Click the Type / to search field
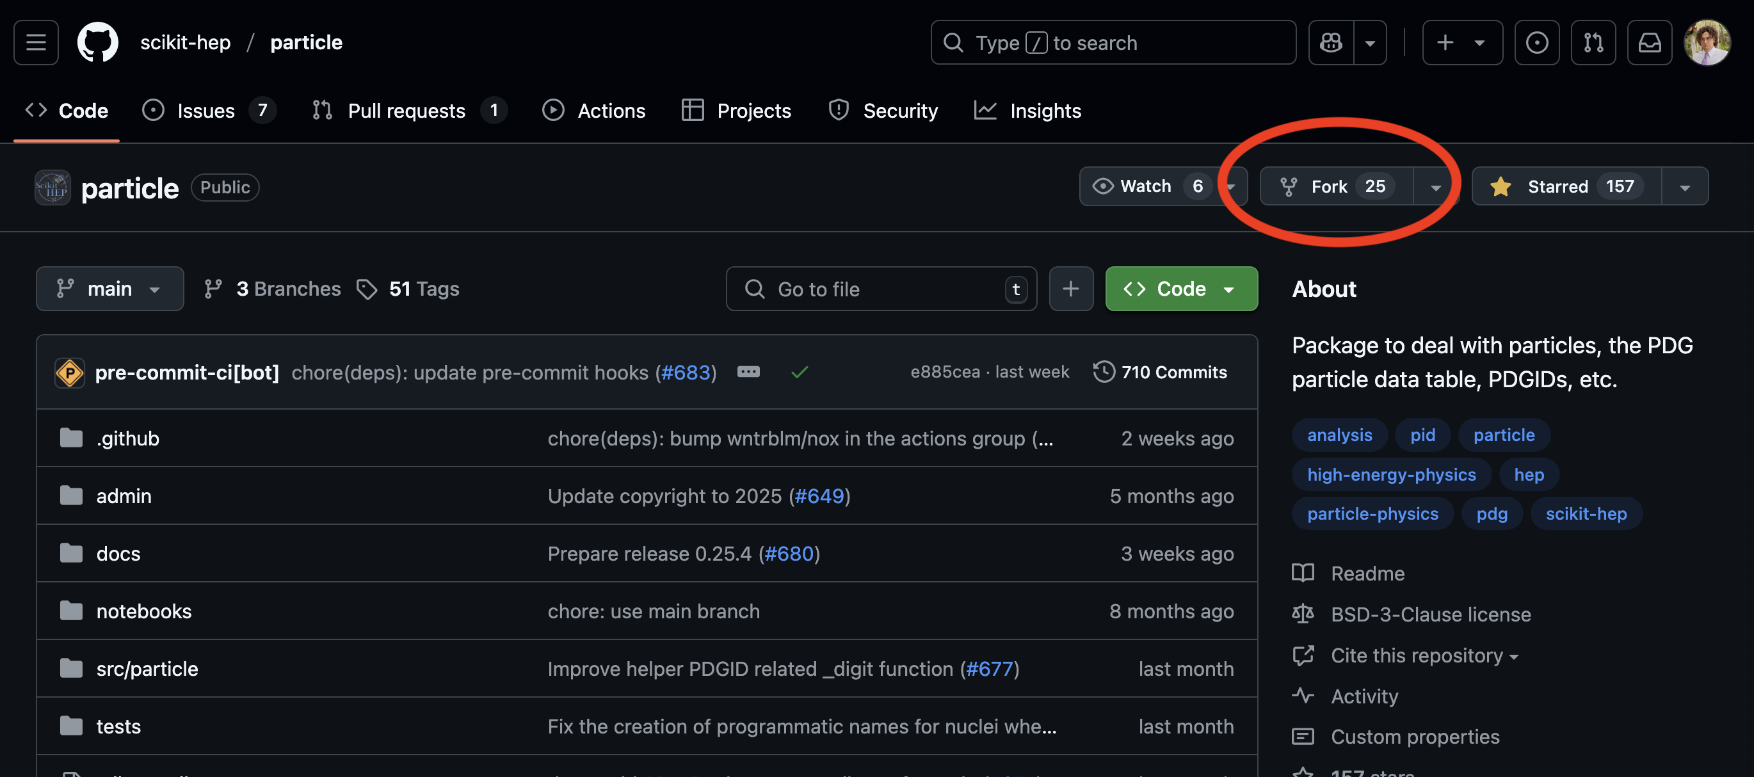This screenshot has height=777, width=1754. click(1113, 42)
